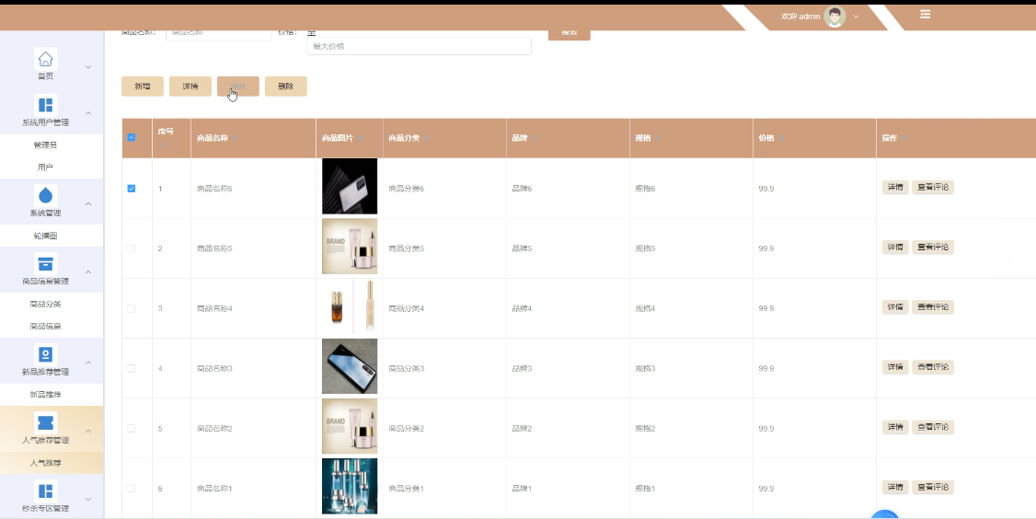
Task: Sort table by 序号 column arrows
Action: pyautogui.click(x=166, y=144)
